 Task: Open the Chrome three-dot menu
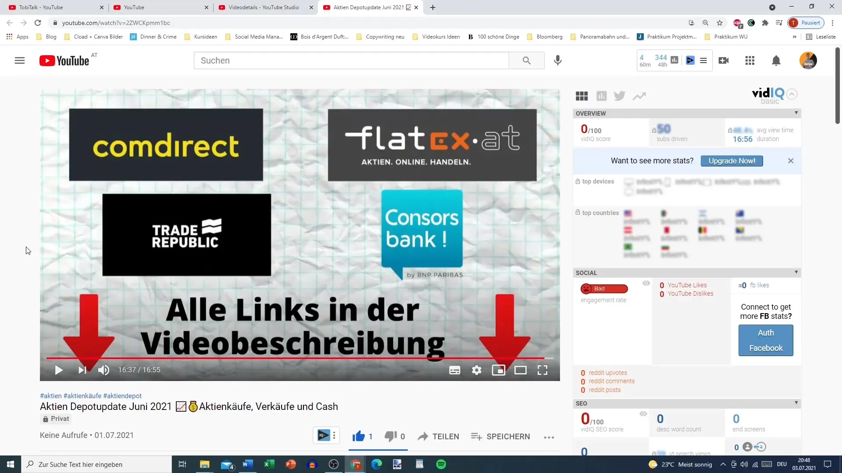[x=832, y=23]
